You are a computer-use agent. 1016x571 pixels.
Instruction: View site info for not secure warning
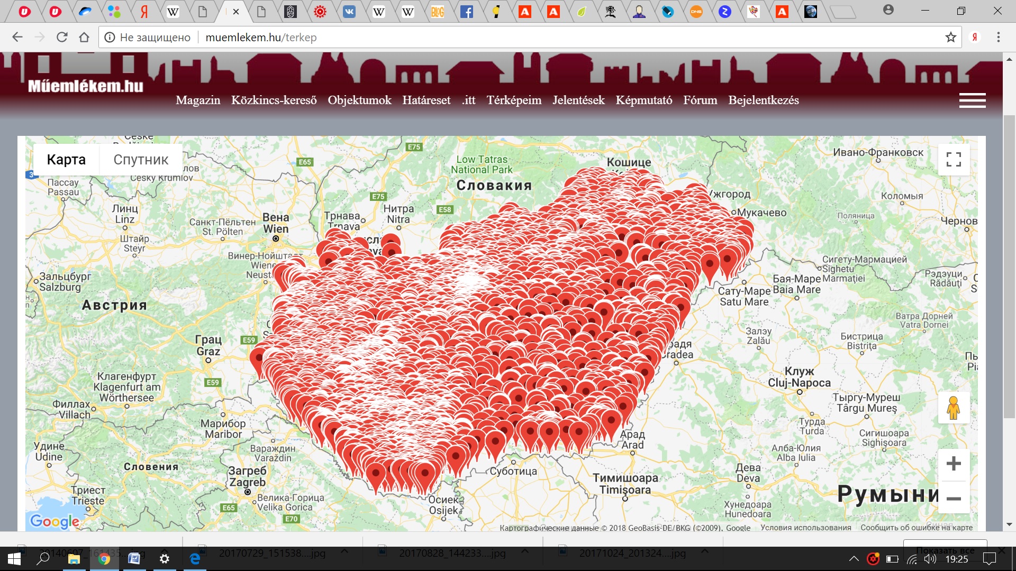tap(110, 37)
